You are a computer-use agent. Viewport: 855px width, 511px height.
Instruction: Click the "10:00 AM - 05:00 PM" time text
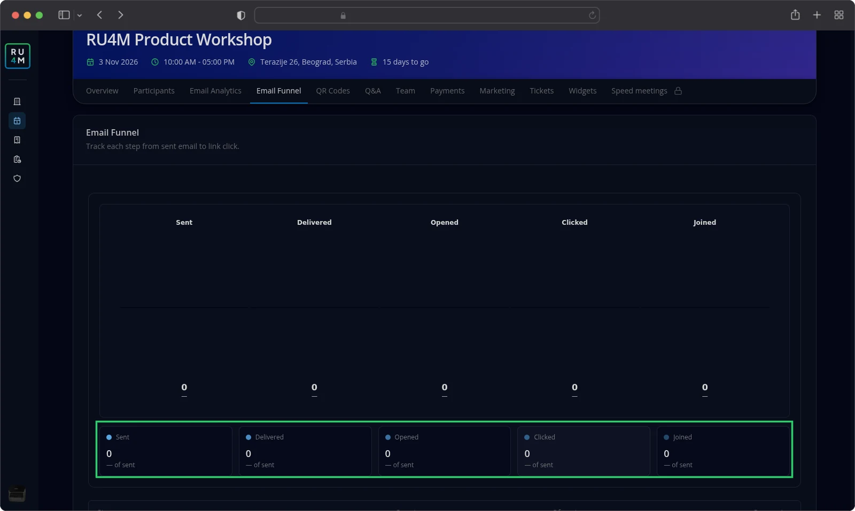coord(199,62)
